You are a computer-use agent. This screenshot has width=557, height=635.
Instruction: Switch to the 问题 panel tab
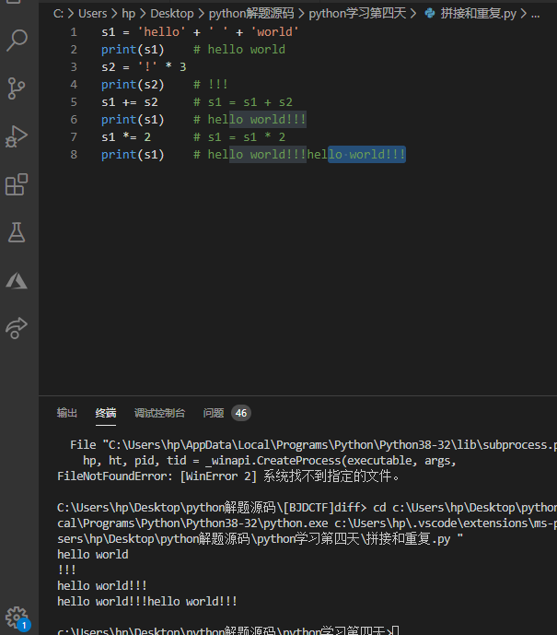[214, 413]
